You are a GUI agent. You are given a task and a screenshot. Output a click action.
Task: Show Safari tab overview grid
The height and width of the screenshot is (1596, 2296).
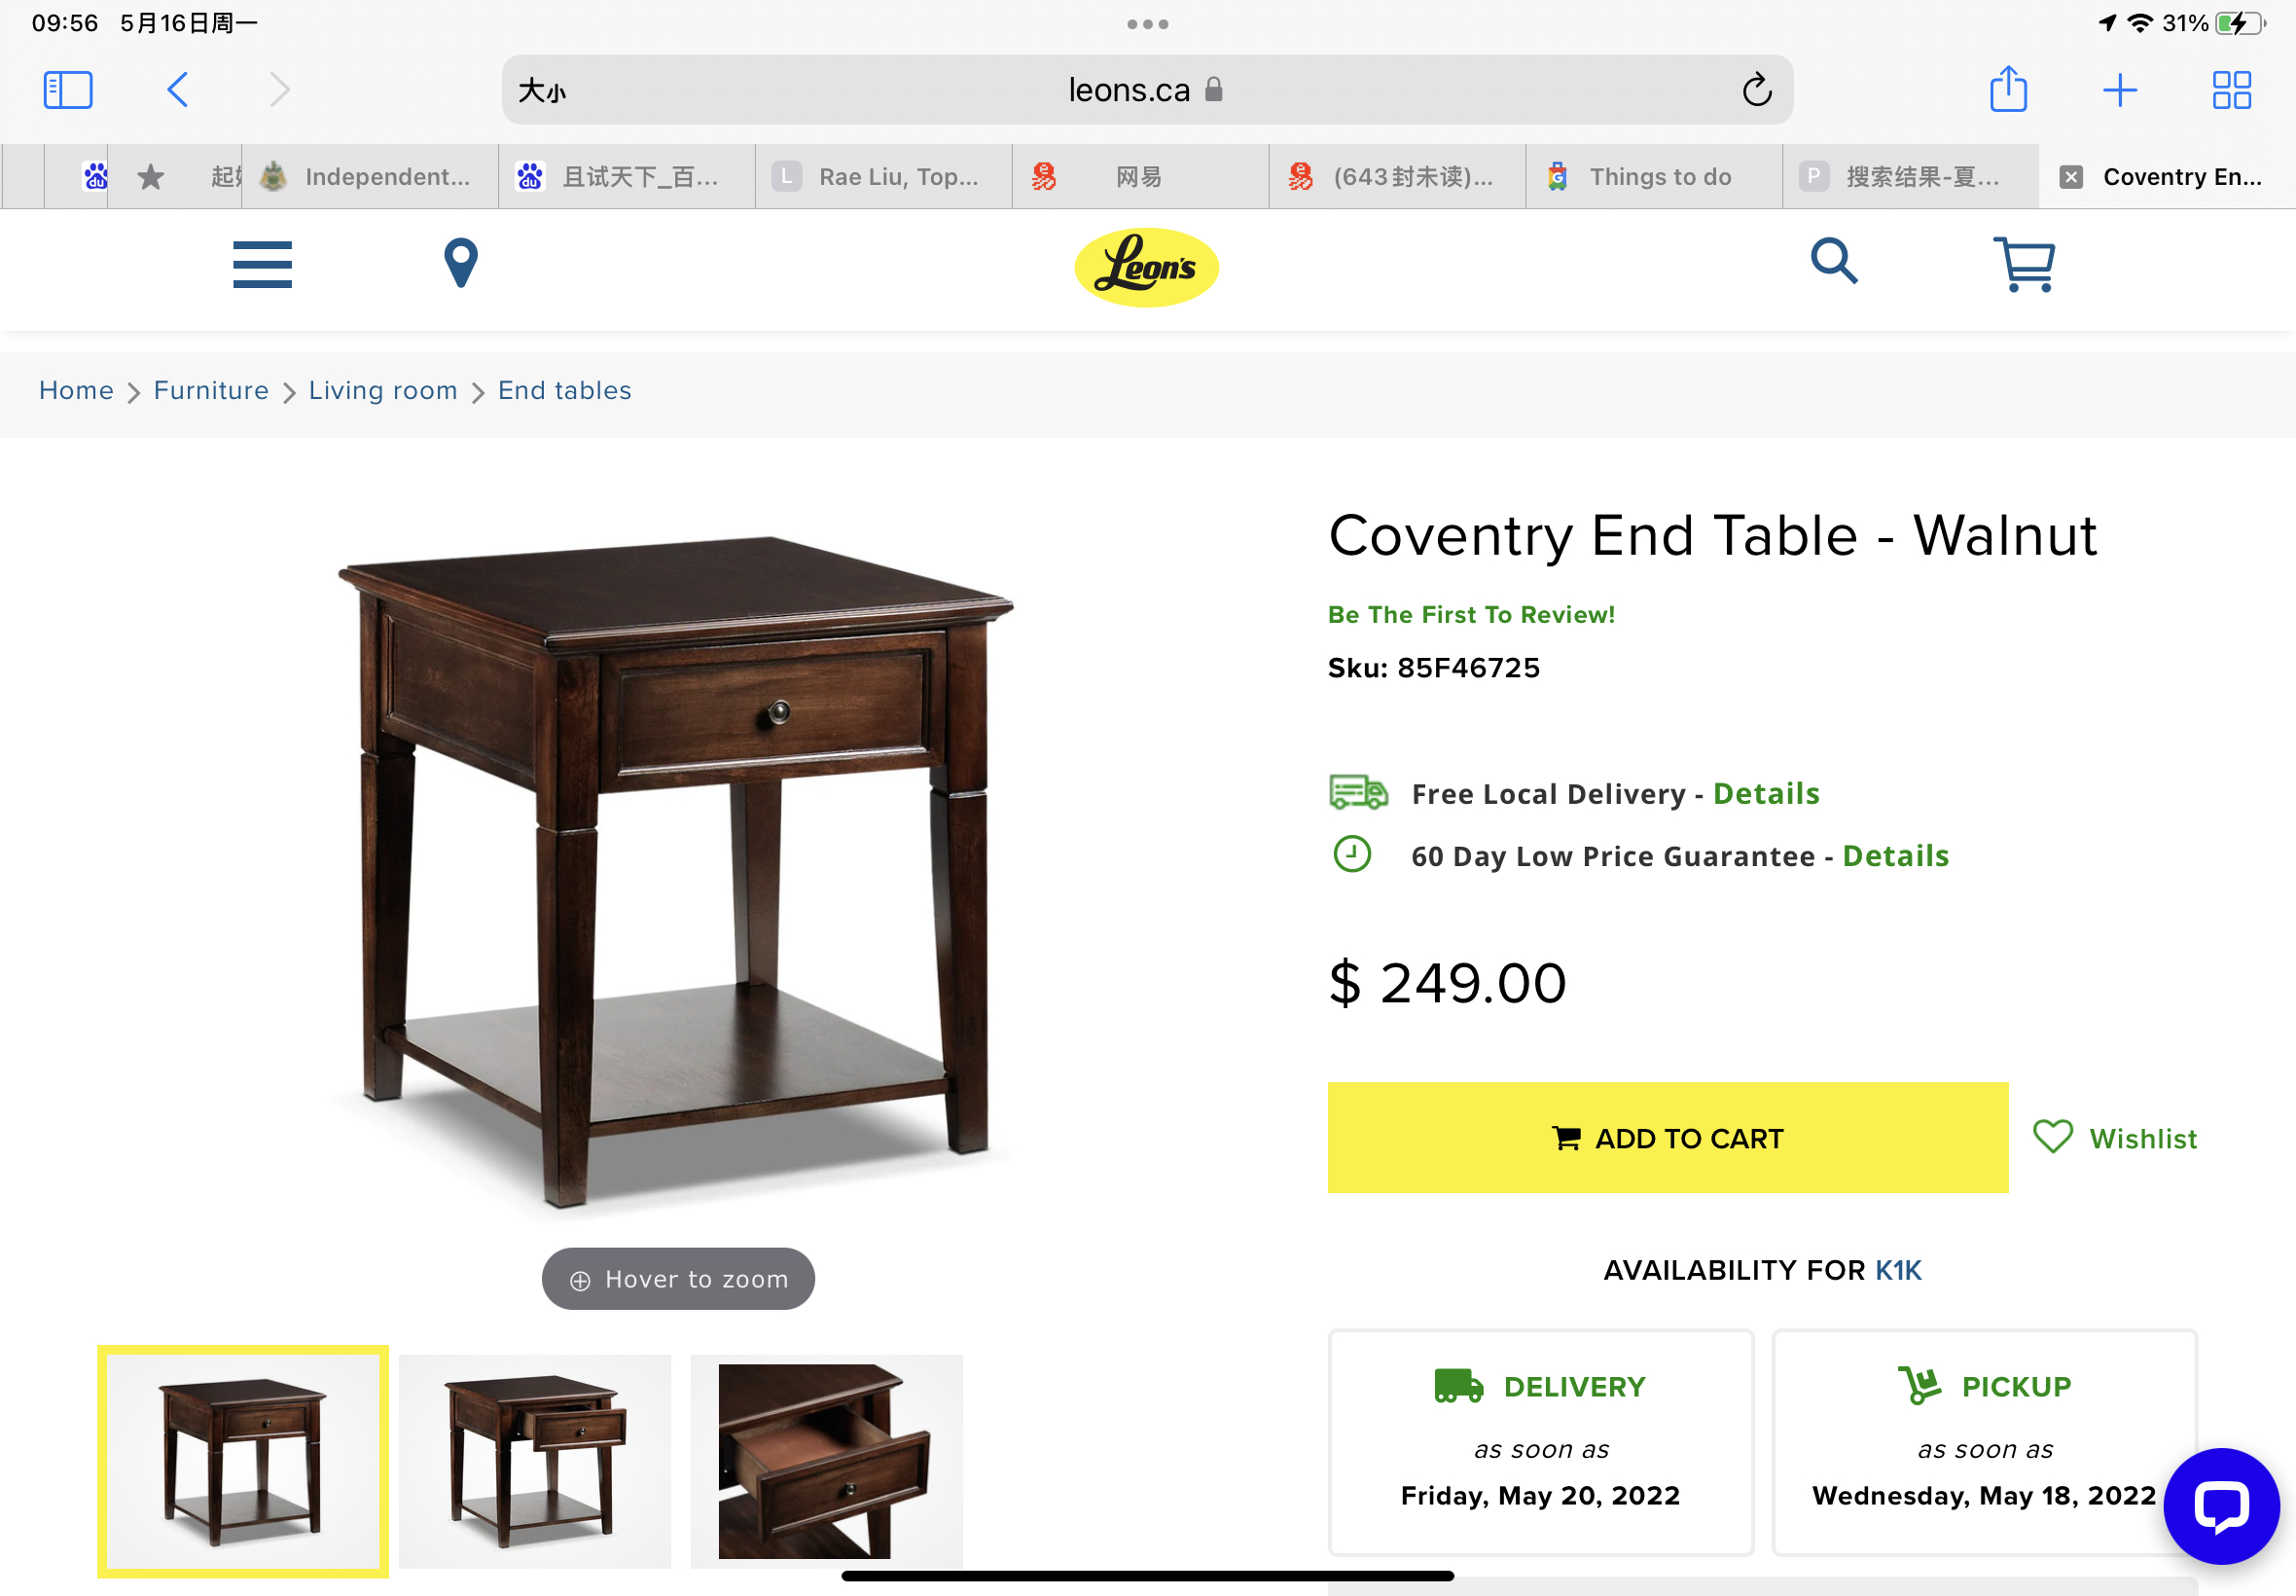(2231, 90)
